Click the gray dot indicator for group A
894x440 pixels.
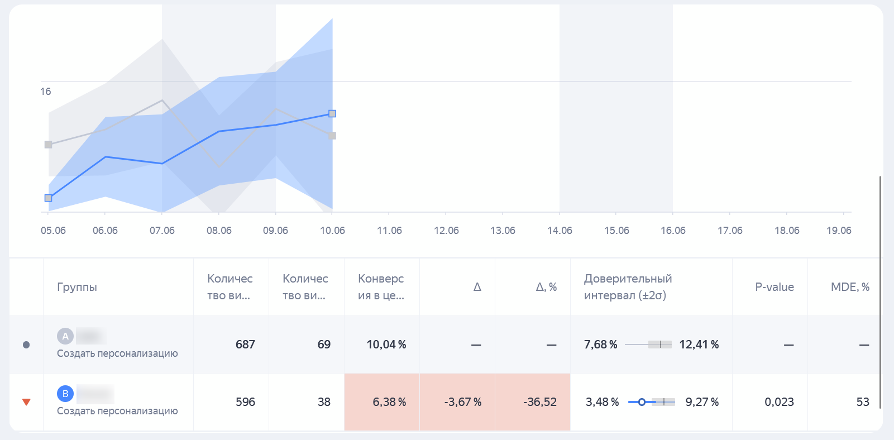click(26, 345)
